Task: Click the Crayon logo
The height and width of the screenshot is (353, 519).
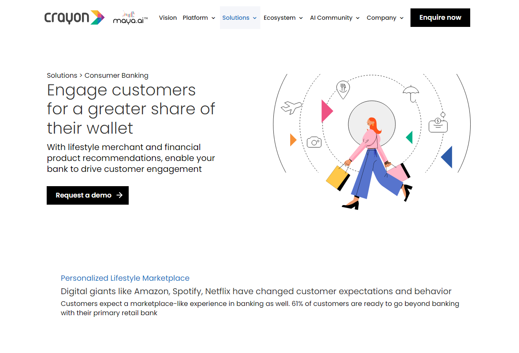Action: [74, 18]
